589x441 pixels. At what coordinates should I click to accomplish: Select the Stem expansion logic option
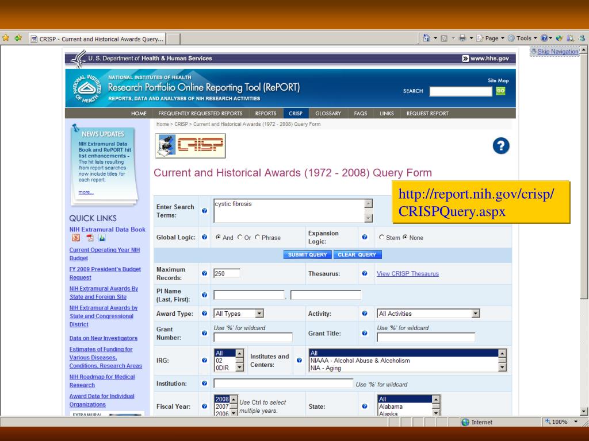pyautogui.click(x=382, y=237)
